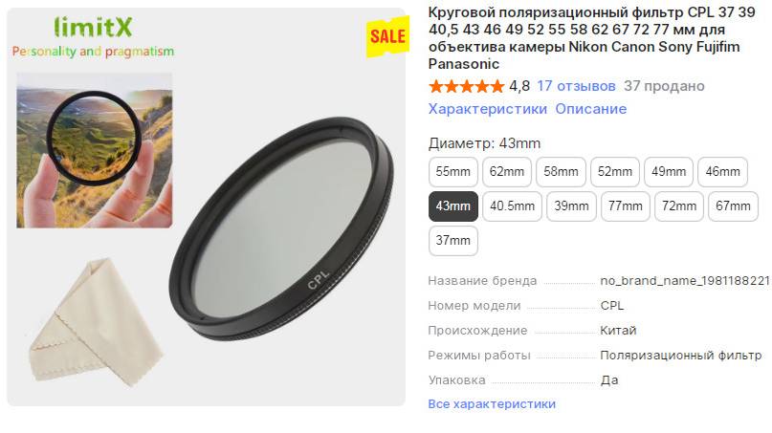Select the 77mm diameter option
The height and width of the screenshot is (433, 772).
click(x=626, y=206)
